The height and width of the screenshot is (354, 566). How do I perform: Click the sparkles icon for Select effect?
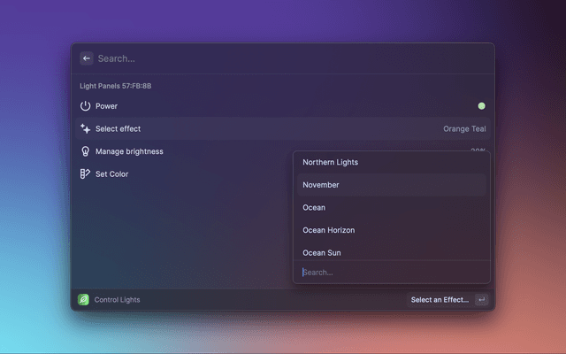pyautogui.click(x=86, y=128)
